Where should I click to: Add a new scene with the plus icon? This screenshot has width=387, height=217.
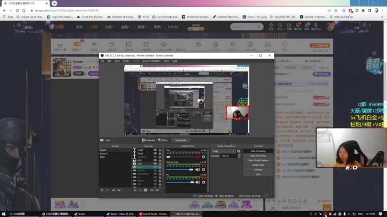tap(102, 190)
